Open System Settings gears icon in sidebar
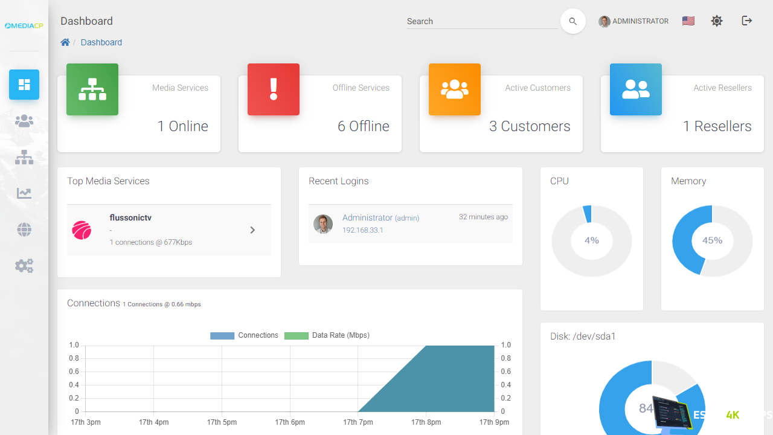The height and width of the screenshot is (435, 773). point(24,266)
